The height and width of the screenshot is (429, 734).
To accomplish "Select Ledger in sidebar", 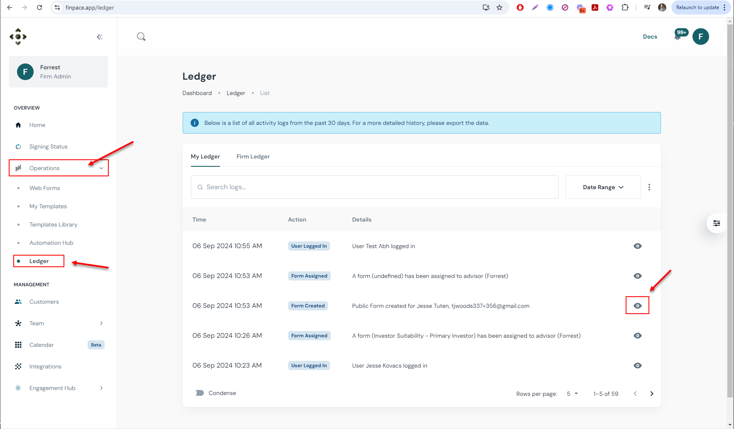I will pyautogui.click(x=39, y=261).
